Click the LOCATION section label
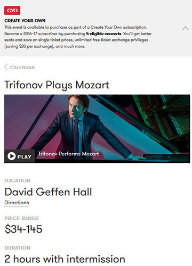This screenshot has height=266, width=192. click(17, 180)
